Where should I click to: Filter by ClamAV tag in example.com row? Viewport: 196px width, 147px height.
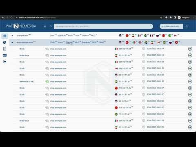click(x=85, y=36)
